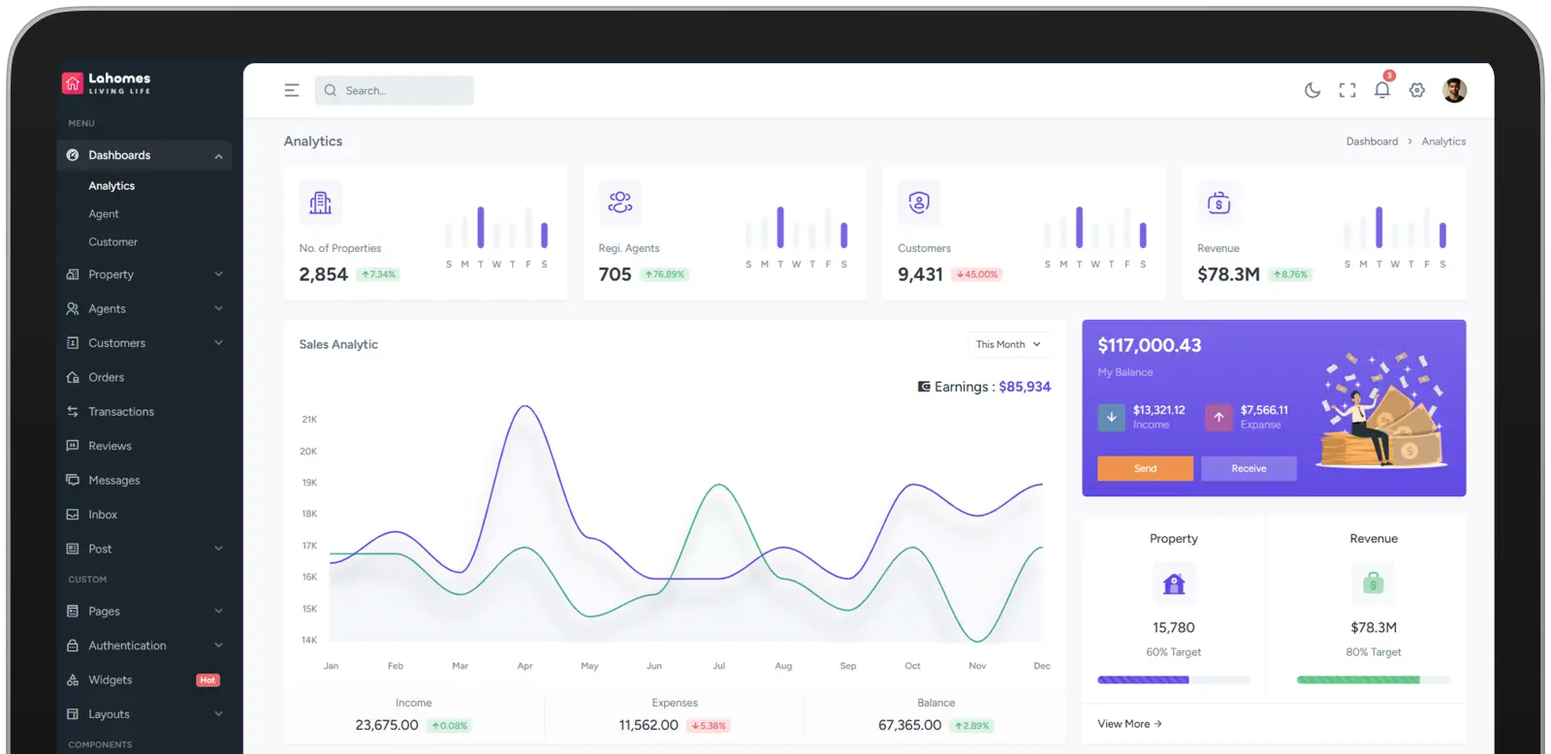Screen dimensions: 1551x754
Task: Expand the Customers menu chevron
Action: [x=218, y=342]
